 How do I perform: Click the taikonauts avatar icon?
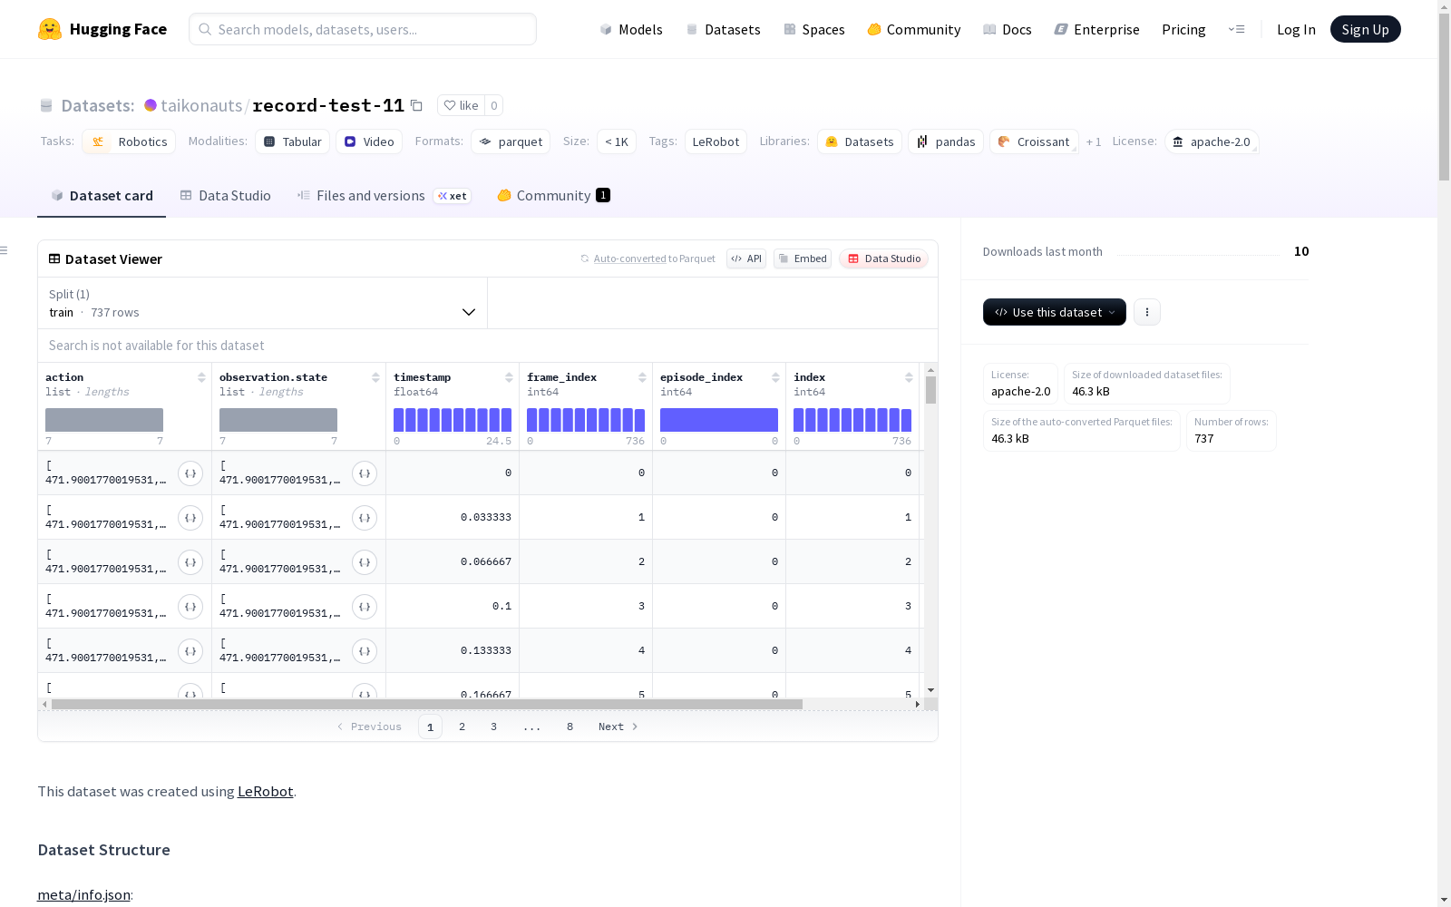151,105
